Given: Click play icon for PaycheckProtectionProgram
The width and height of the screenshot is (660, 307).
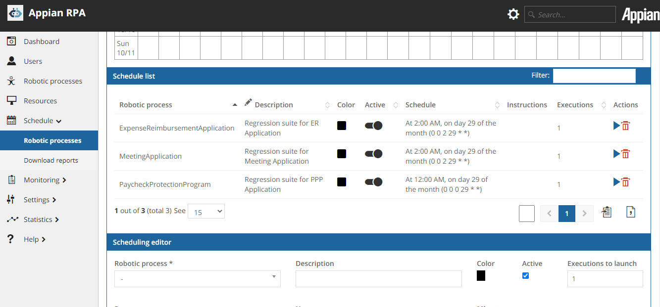Looking at the screenshot, I should (x=616, y=182).
